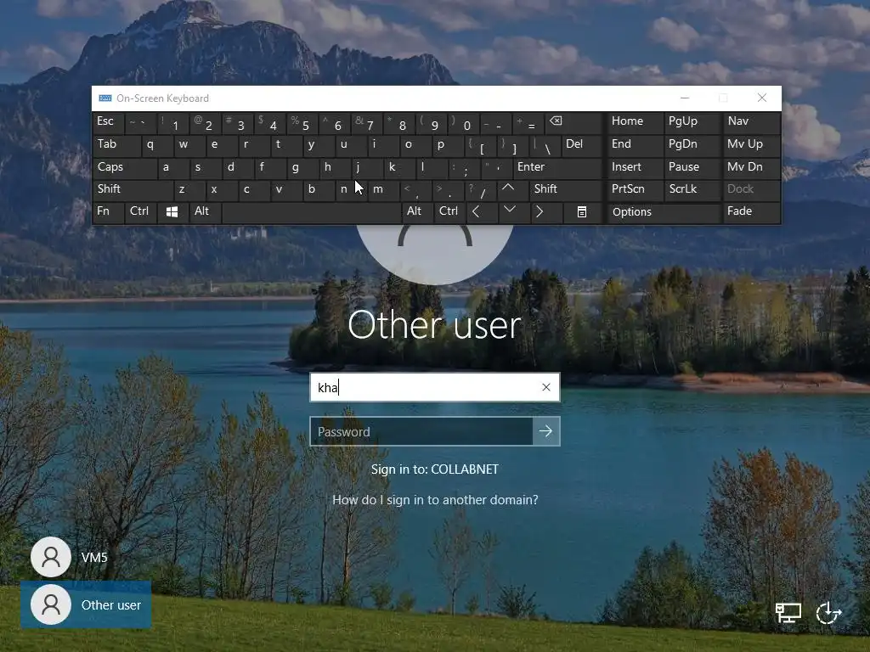Tap the PgDn key

[x=692, y=145]
